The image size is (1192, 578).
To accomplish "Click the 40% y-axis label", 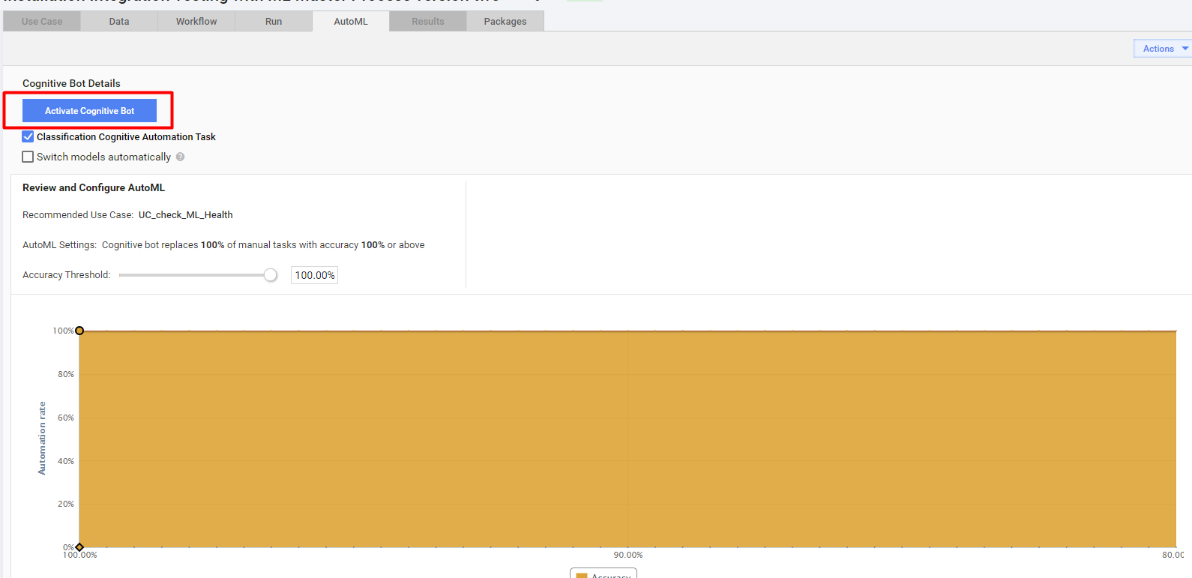I will tap(66, 461).
